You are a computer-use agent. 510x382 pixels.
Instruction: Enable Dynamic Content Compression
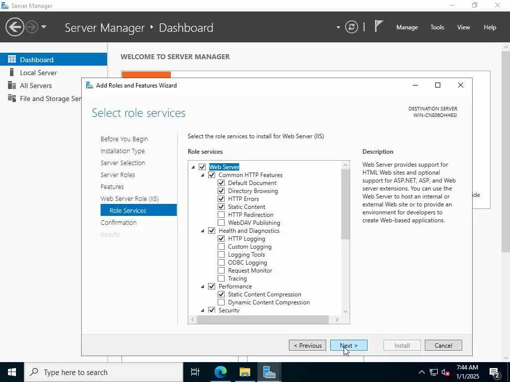click(221, 302)
